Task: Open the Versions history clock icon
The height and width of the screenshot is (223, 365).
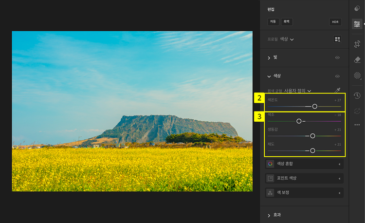Action: click(357, 95)
